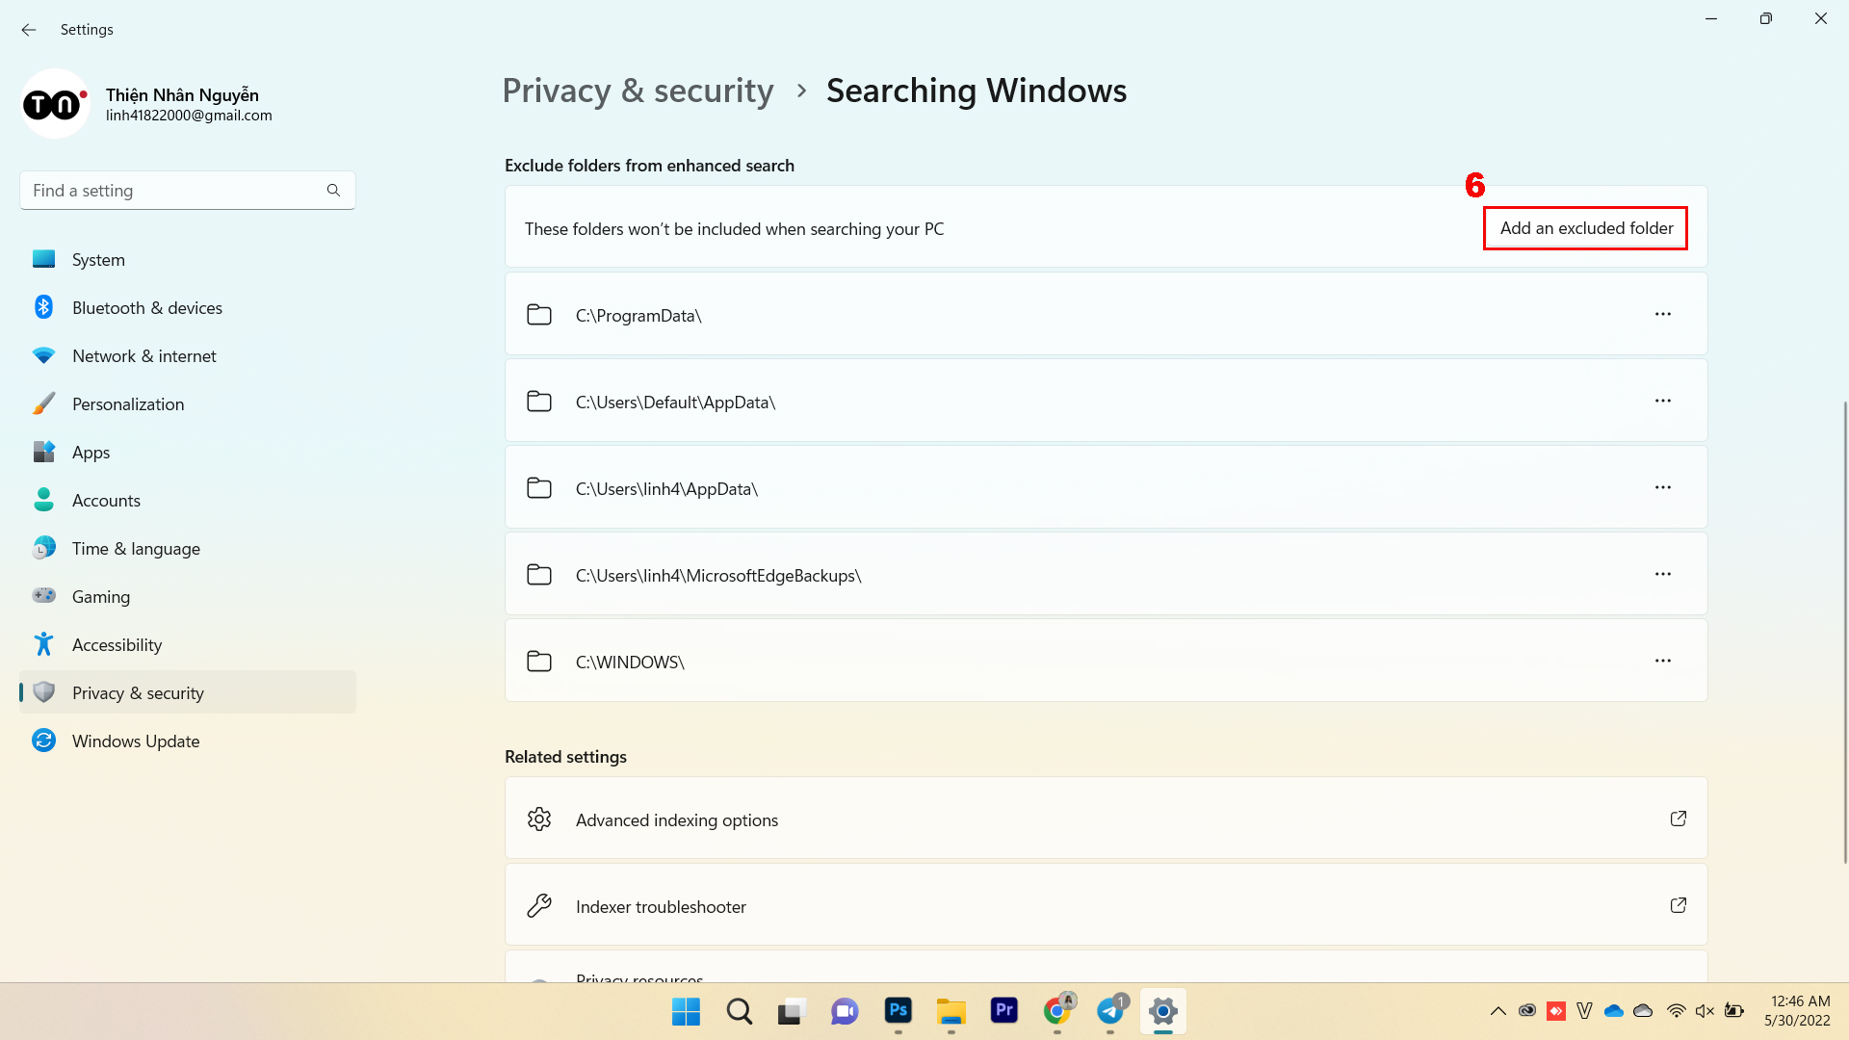1849x1040 pixels.
Task: Expand options for C:\WINDOWS\ folder
Action: [1663, 661]
